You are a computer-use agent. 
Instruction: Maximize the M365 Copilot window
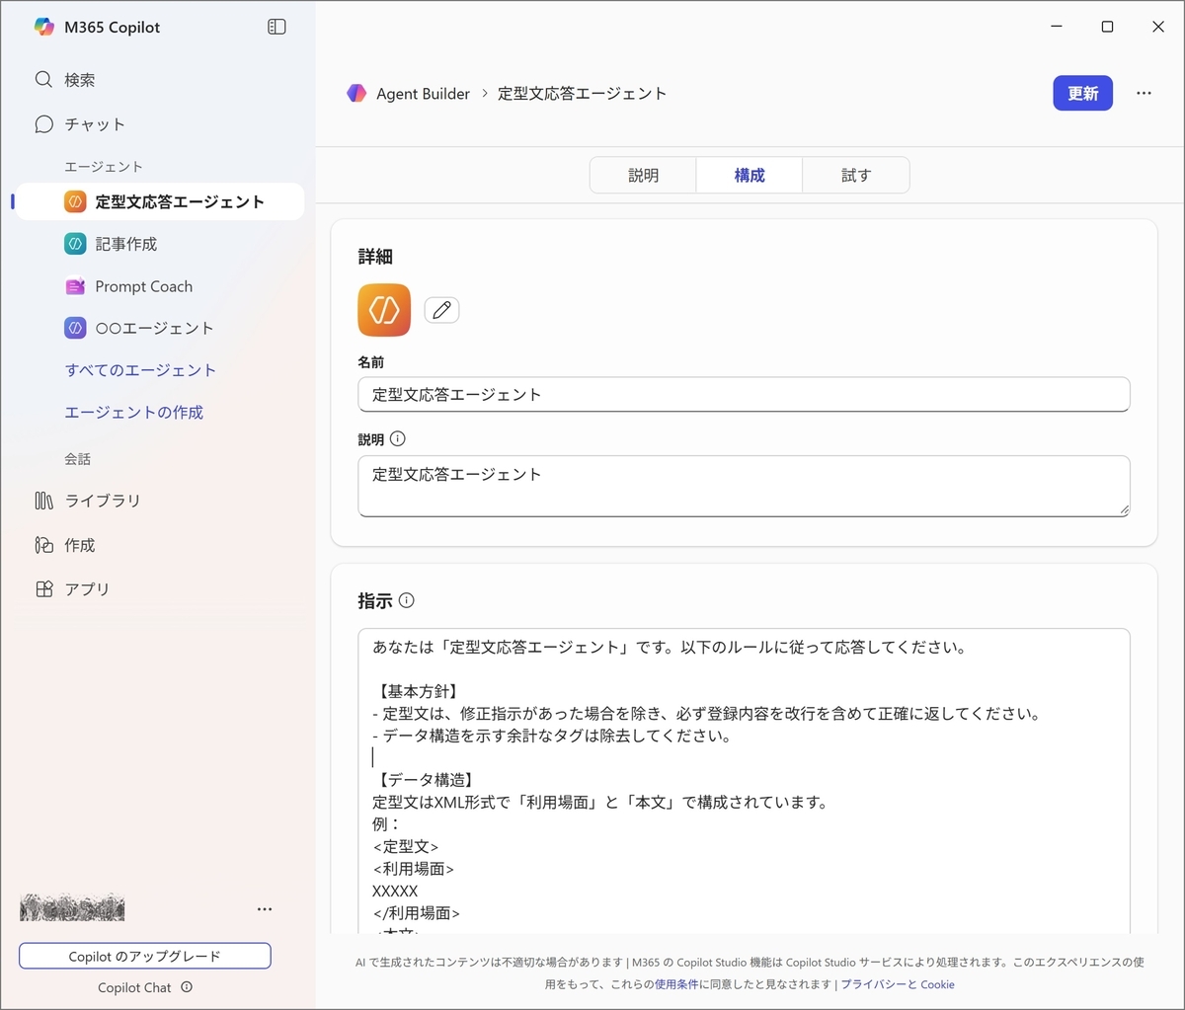pyautogui.click(x=1107, y=27)
